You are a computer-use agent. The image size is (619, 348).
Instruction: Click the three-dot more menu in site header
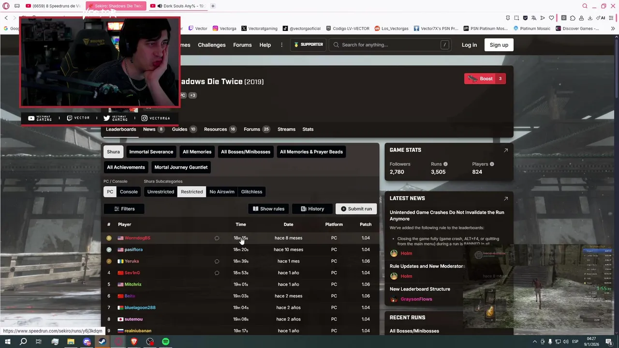(281, 45)
